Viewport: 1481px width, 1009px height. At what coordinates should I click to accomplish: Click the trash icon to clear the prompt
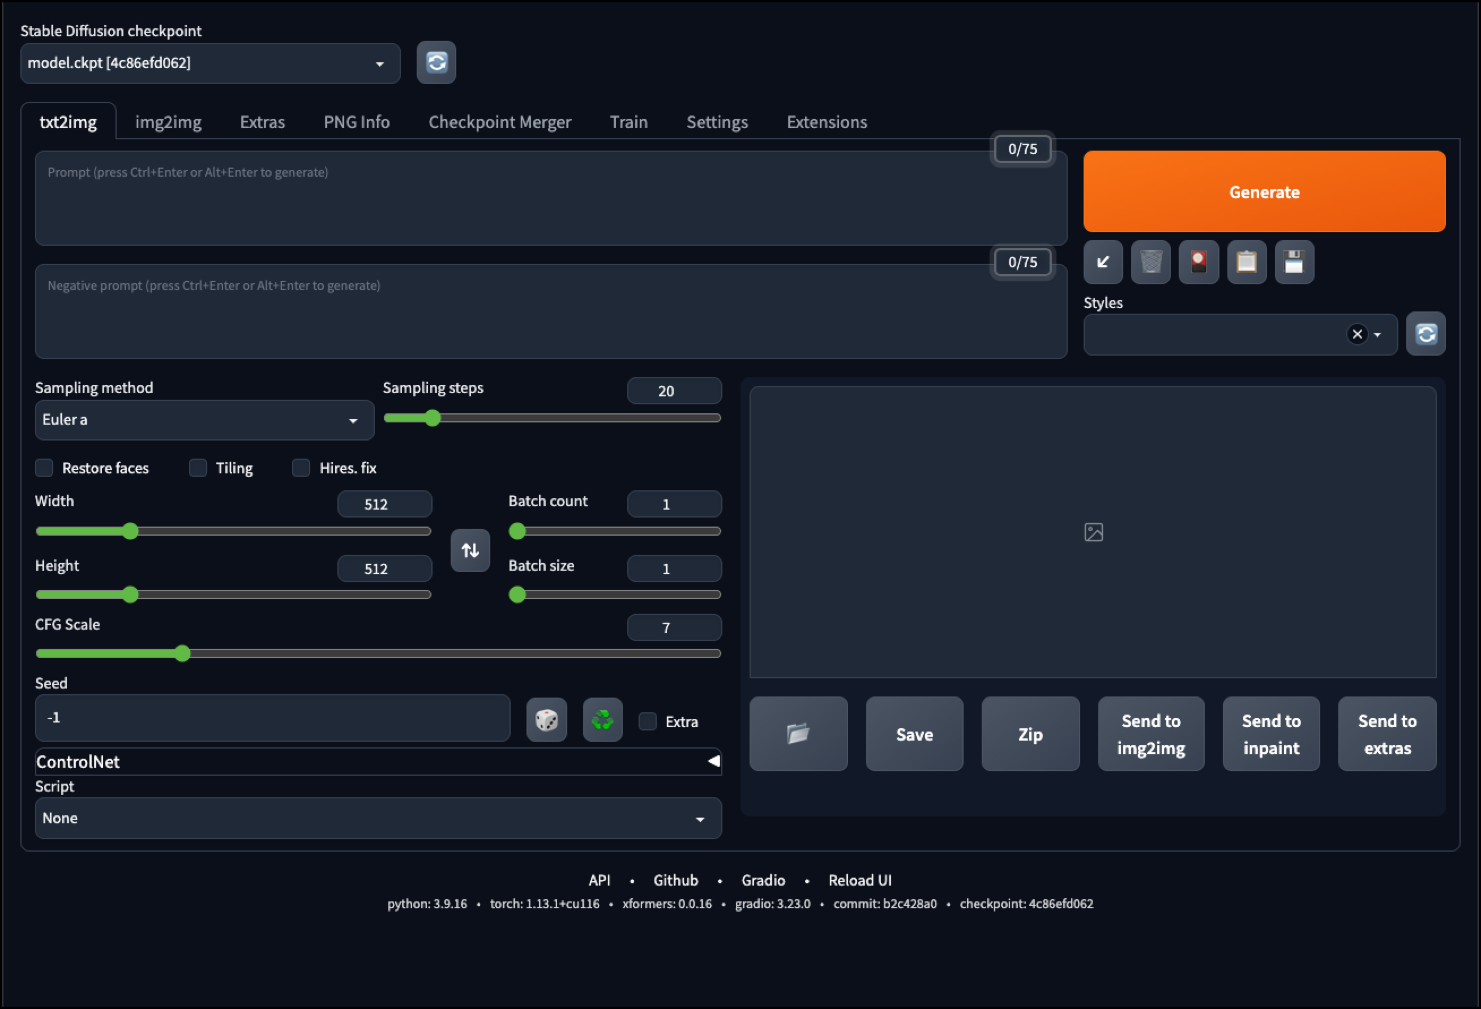[1150, 262]
